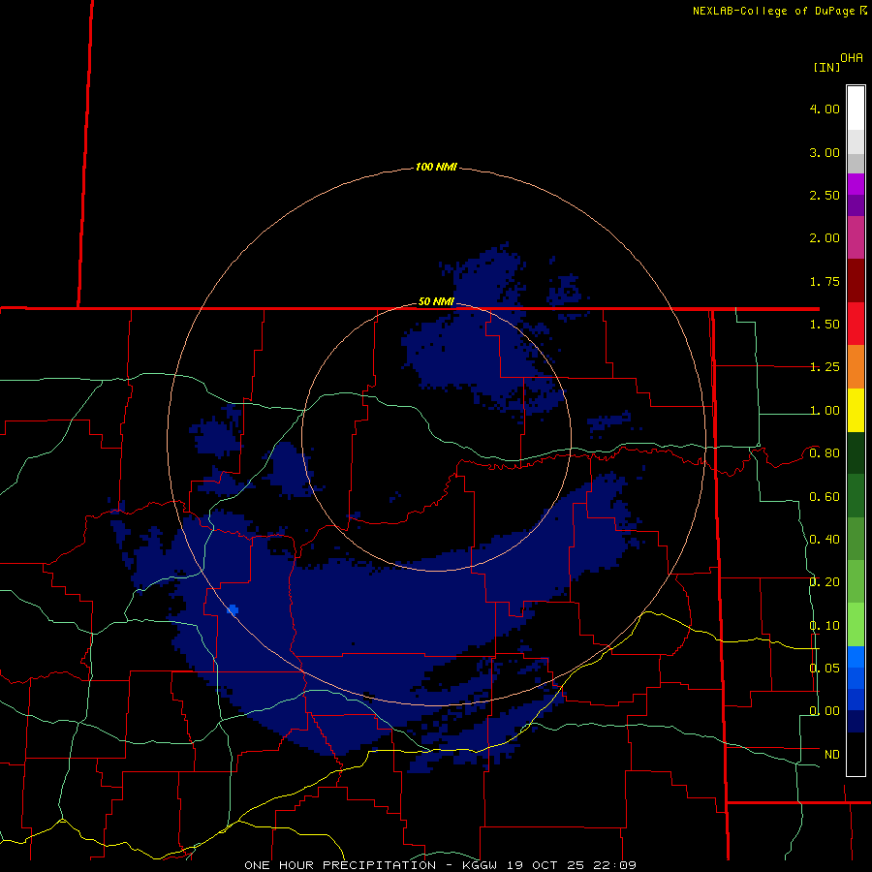The image size is (872, 872).
Task: Select the white swatch at top of scale
Action: [x=856, y=109]
